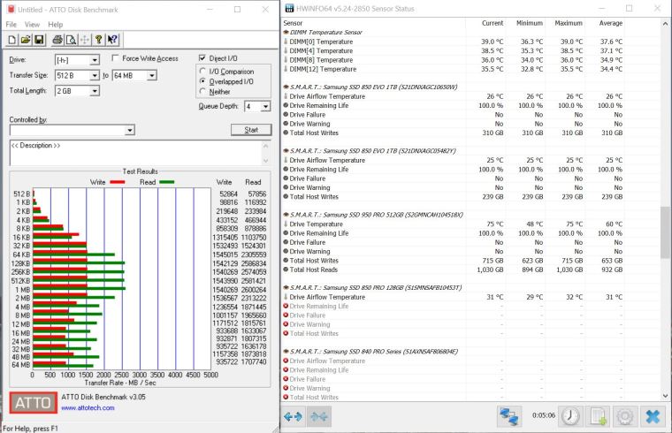Screen dimensions: 672x433
Task: Uncheck the Direct I/O checkbox
Action: click(x=202, y=57)
